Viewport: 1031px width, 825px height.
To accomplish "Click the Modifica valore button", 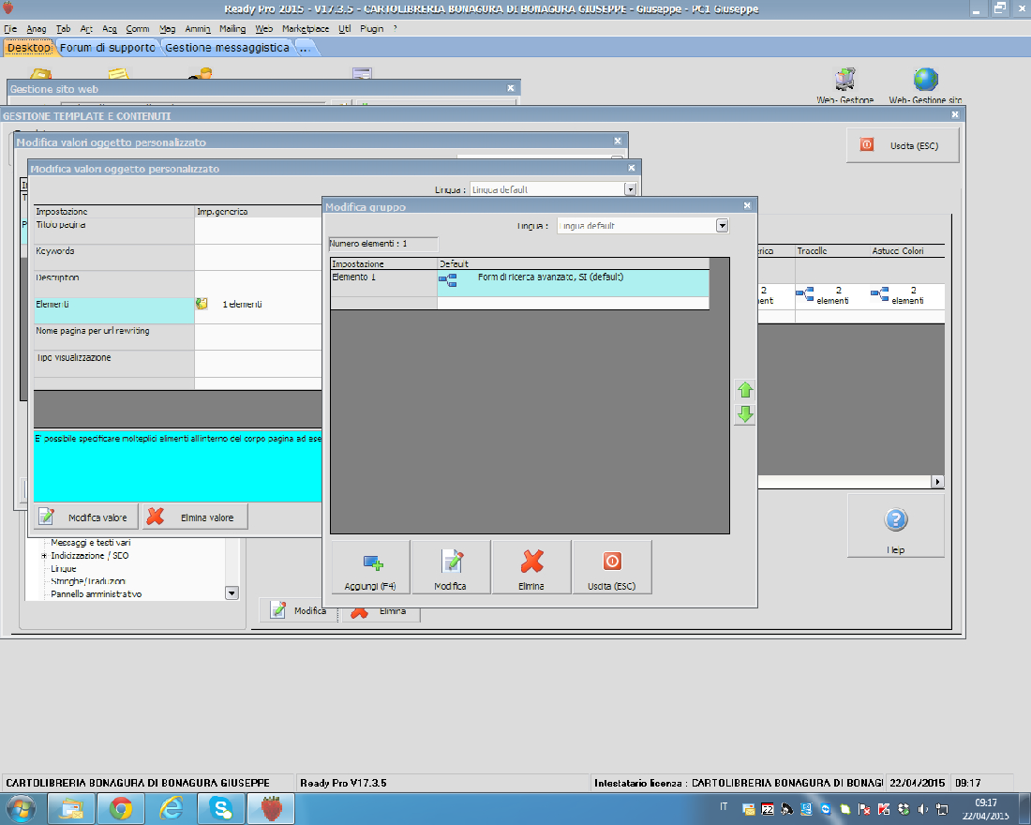I will coord(87,517).
